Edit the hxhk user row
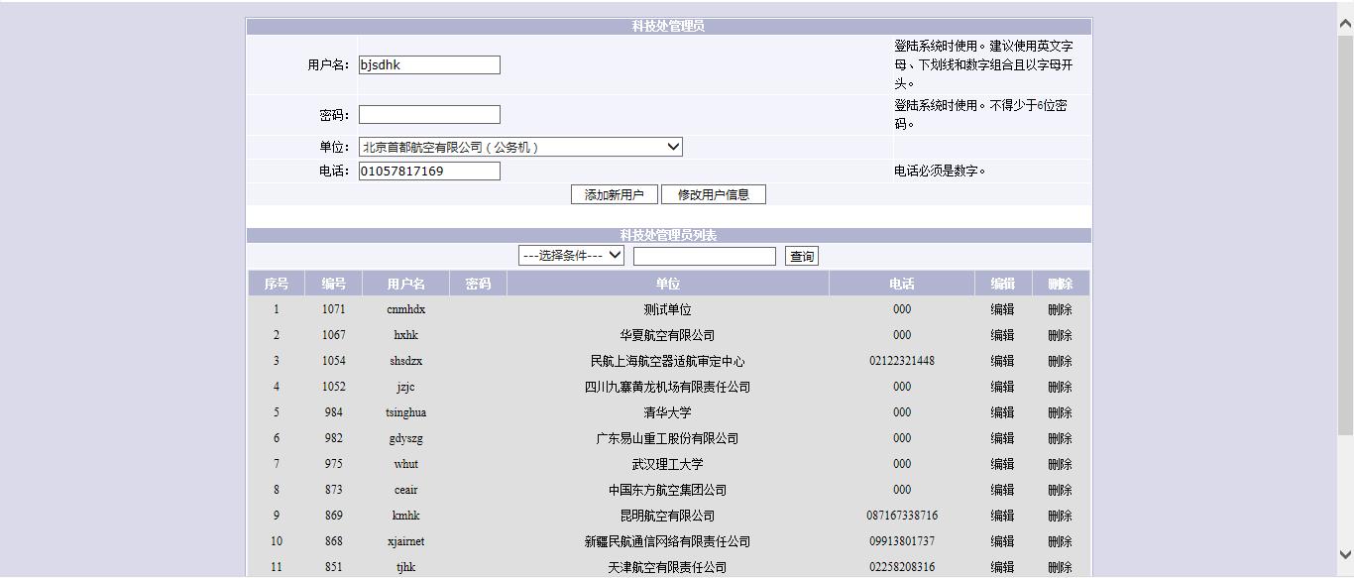1354x578 pixels. 1002,335
